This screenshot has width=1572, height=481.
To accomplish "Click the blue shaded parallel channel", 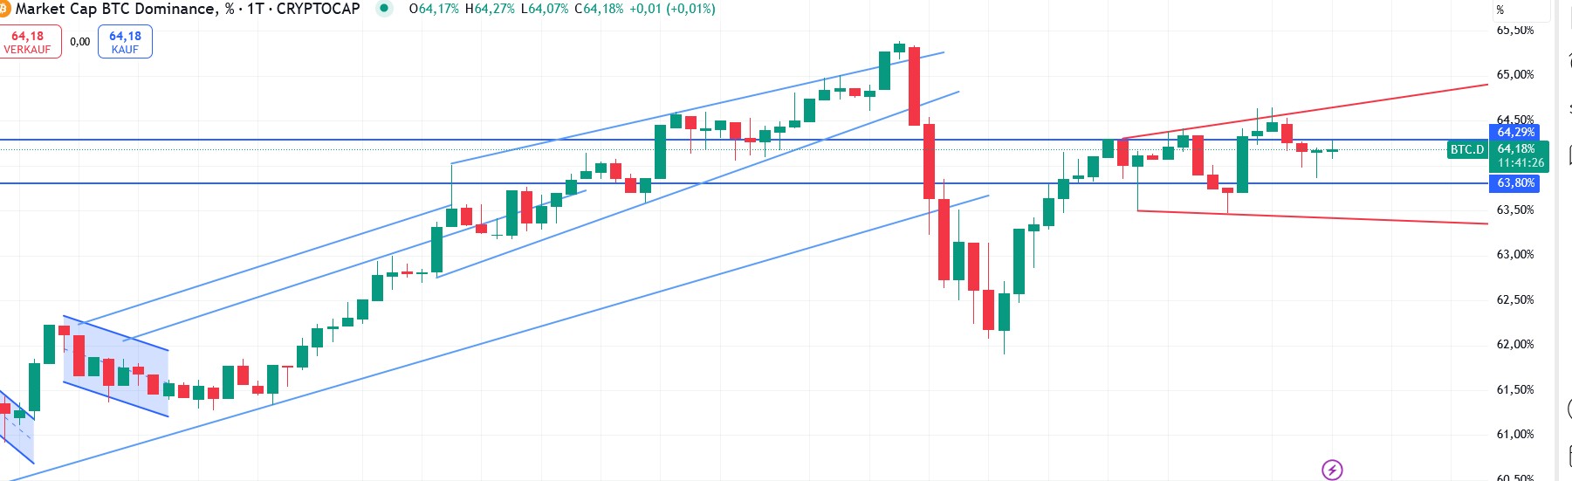I will 115,367.
